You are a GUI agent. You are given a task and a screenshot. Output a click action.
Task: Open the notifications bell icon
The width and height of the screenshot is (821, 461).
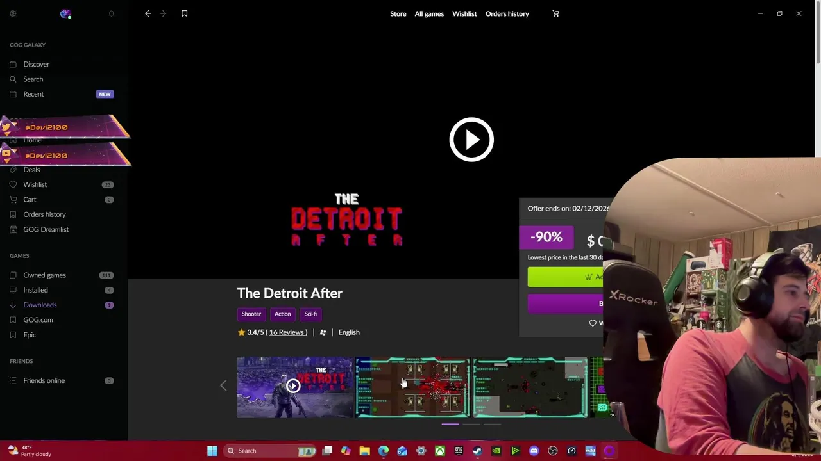pos(111,13)
